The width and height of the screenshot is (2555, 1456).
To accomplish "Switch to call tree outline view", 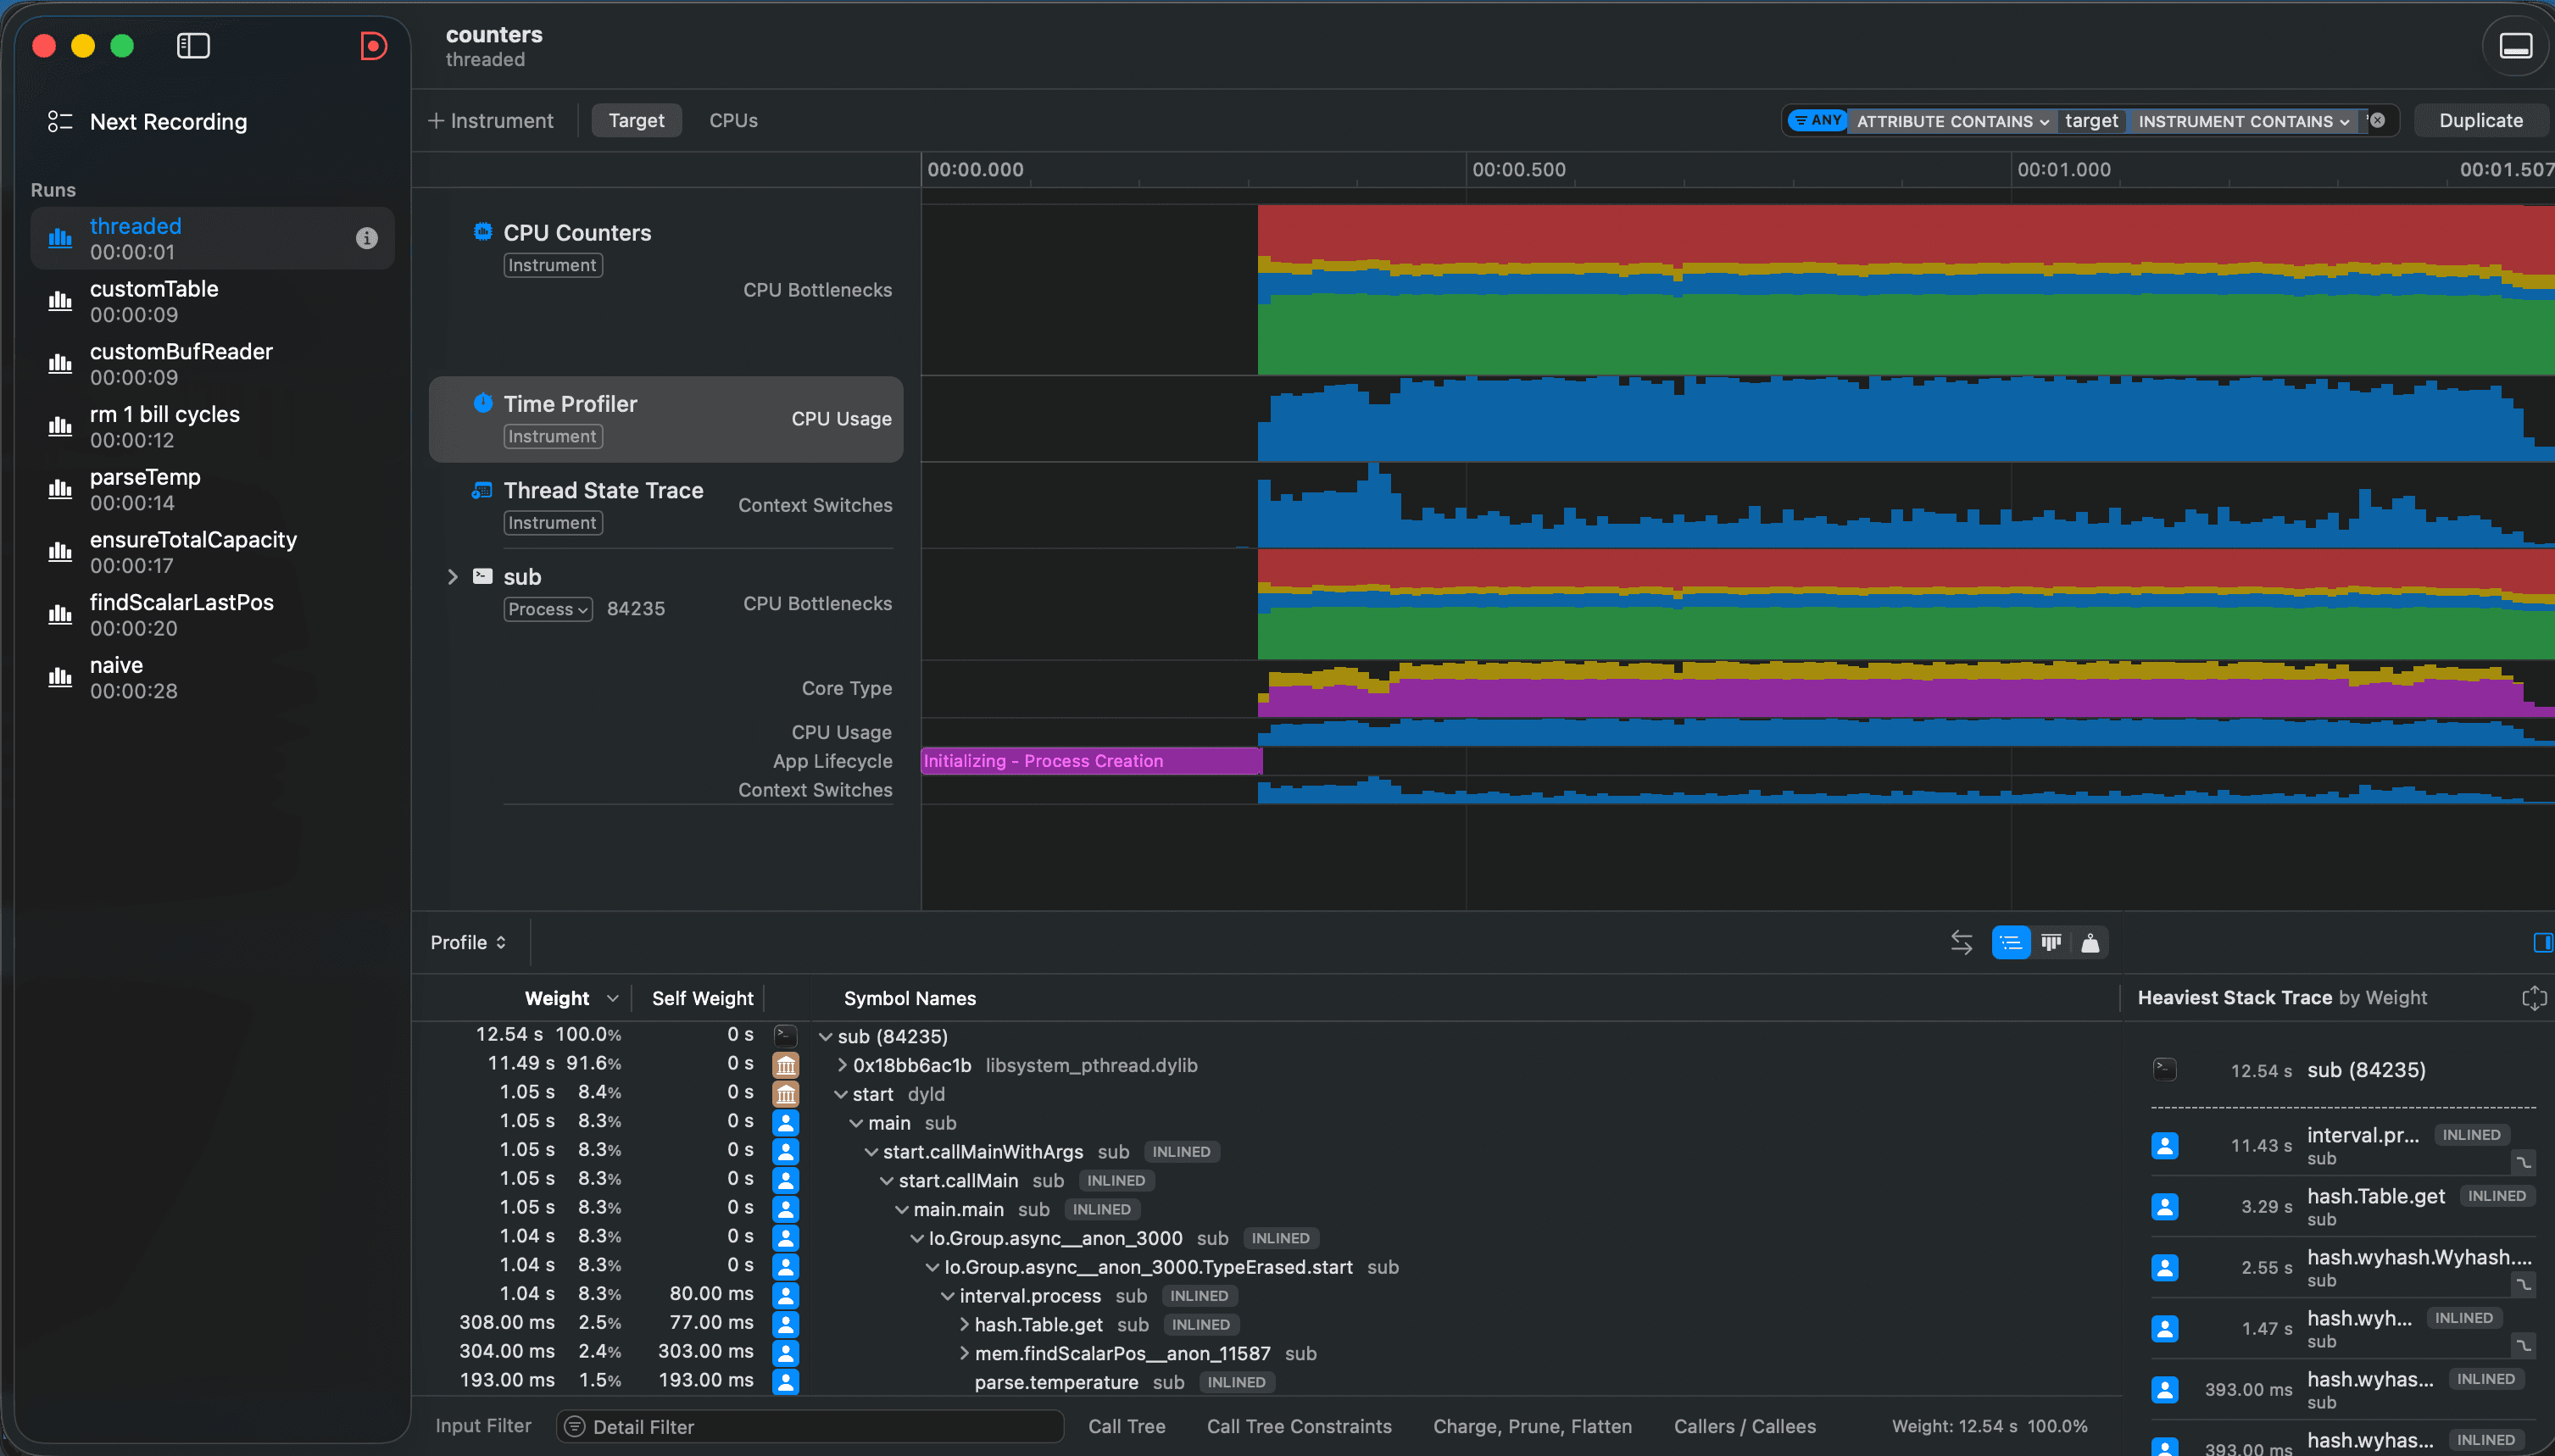I will click(x=2011, y=942).
